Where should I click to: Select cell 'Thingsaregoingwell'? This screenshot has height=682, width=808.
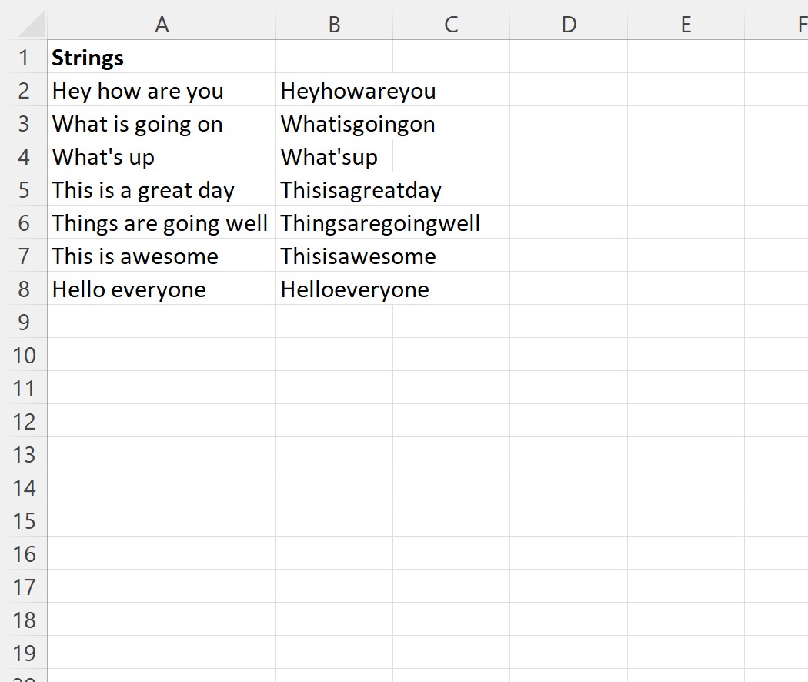pyautogui.click(x=335, y=222)
